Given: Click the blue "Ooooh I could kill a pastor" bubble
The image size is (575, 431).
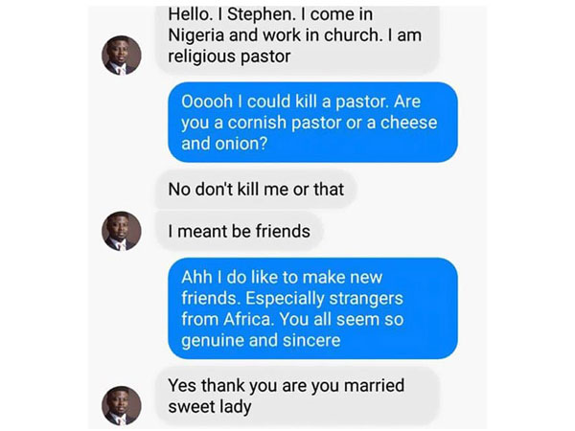Looking at the screenshot, I should pyautogui.click(x=312, y=123).
